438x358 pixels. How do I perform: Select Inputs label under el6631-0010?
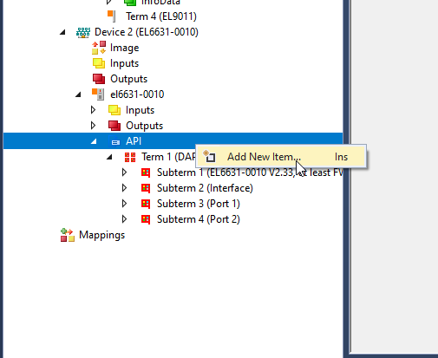pyautogui.click(x=140, y=110)
